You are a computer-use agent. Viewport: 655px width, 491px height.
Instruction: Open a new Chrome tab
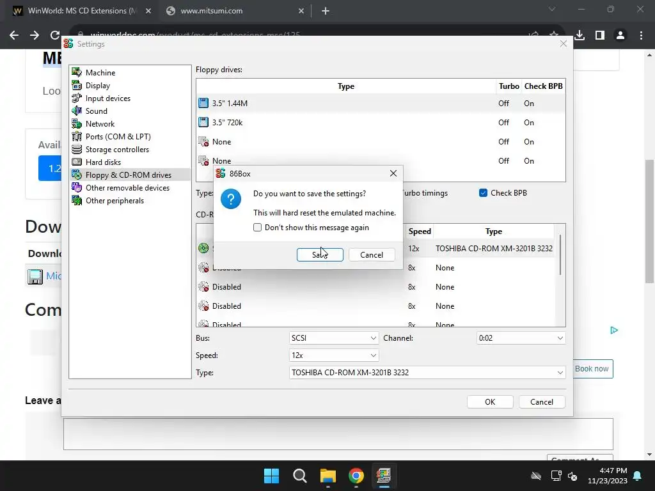click(326, 11)
